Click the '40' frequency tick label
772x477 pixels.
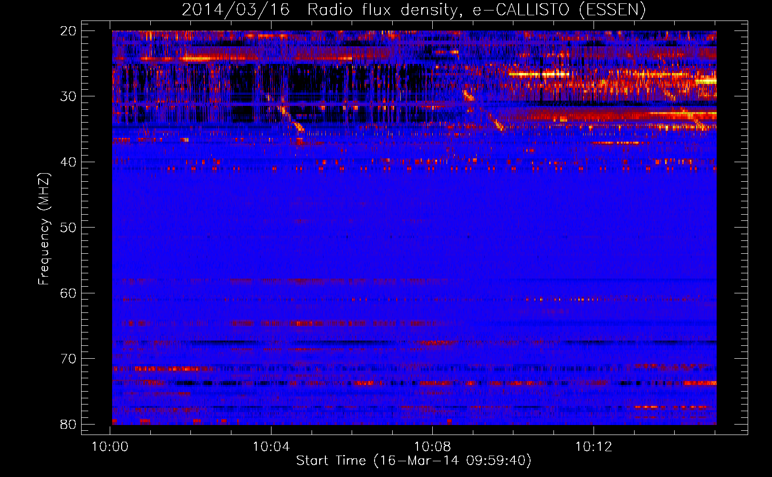point(68,162)
